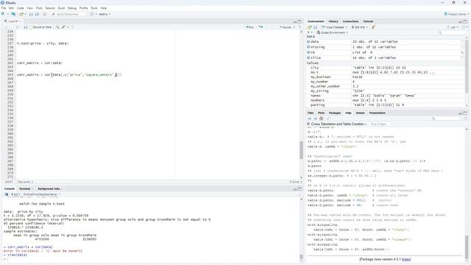This screenshot has width=471, height=265.
Task: Switch to the Packages tab
Action: tap(335, 113)
